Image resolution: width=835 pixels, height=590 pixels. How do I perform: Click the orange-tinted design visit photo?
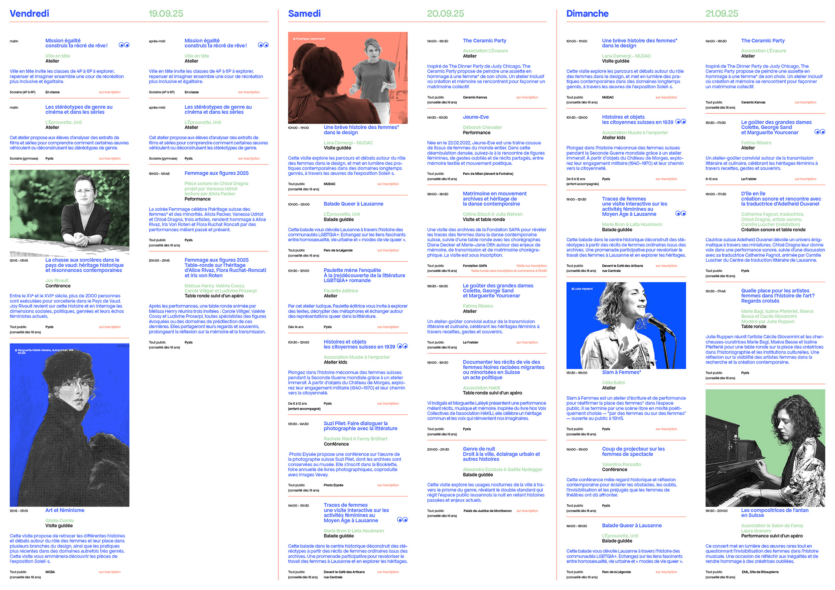pyautogui.click(x=348, y=78)
